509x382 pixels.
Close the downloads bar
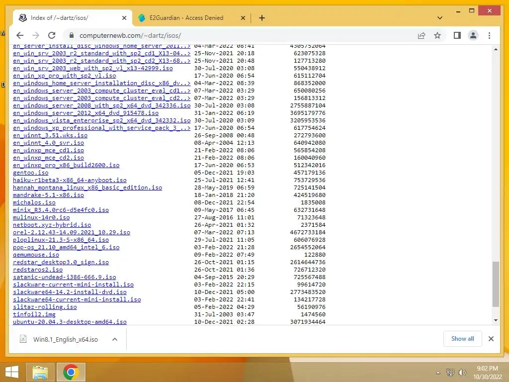(491, 339)
